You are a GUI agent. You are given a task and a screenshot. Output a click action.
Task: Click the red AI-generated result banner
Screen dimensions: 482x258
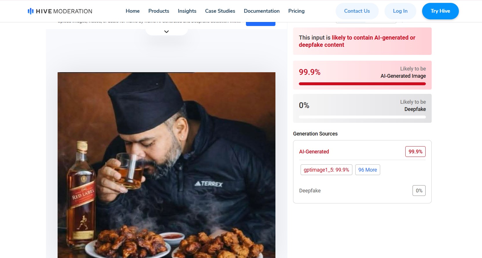[362, 41]
